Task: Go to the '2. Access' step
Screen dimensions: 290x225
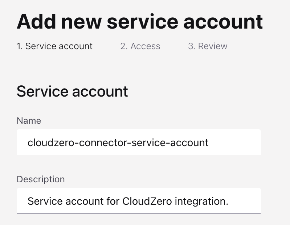Action: (140, 46)
